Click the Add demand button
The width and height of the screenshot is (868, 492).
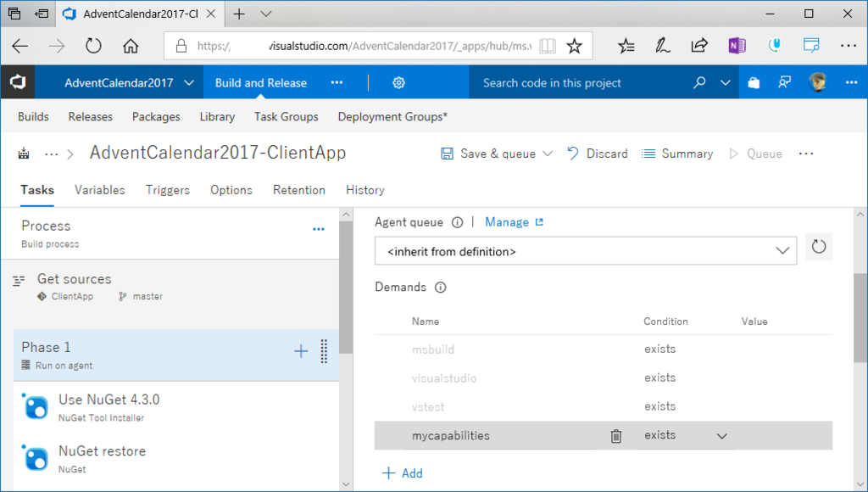403,473
